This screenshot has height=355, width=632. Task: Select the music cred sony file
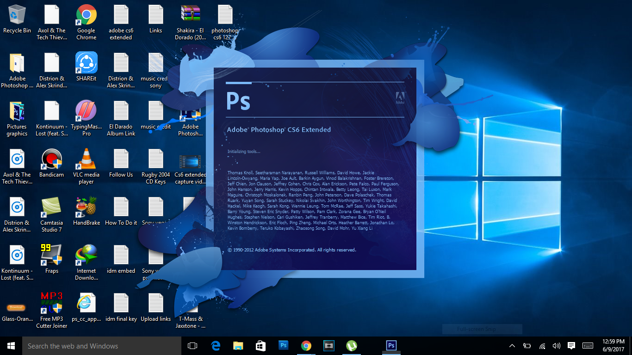(x=156, y=70)
